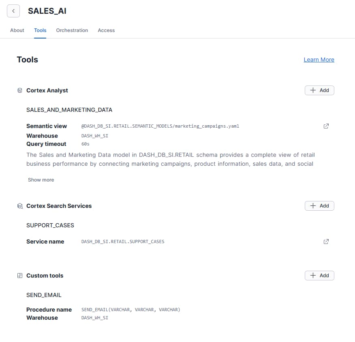The height and width of the screenshot is (342, 355).
Task: Select the SEND_EMAIL custom tool entry
Action: coord(44,295)
